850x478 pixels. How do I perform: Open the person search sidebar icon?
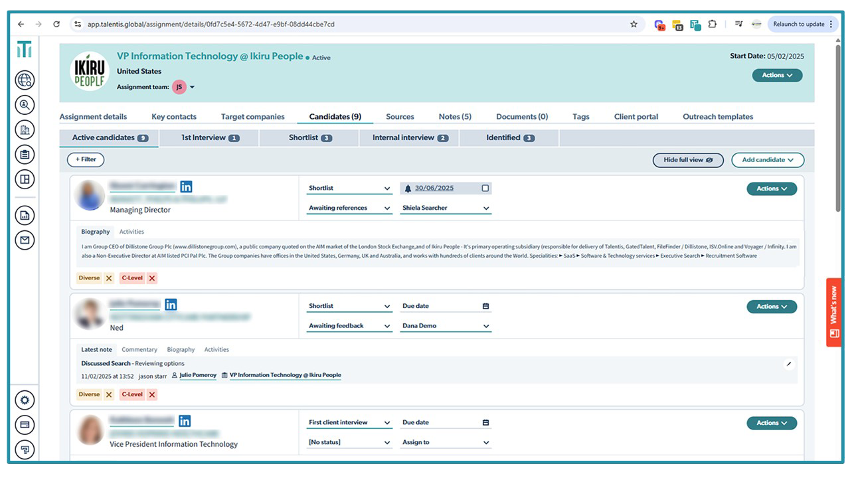coord(25,105)
